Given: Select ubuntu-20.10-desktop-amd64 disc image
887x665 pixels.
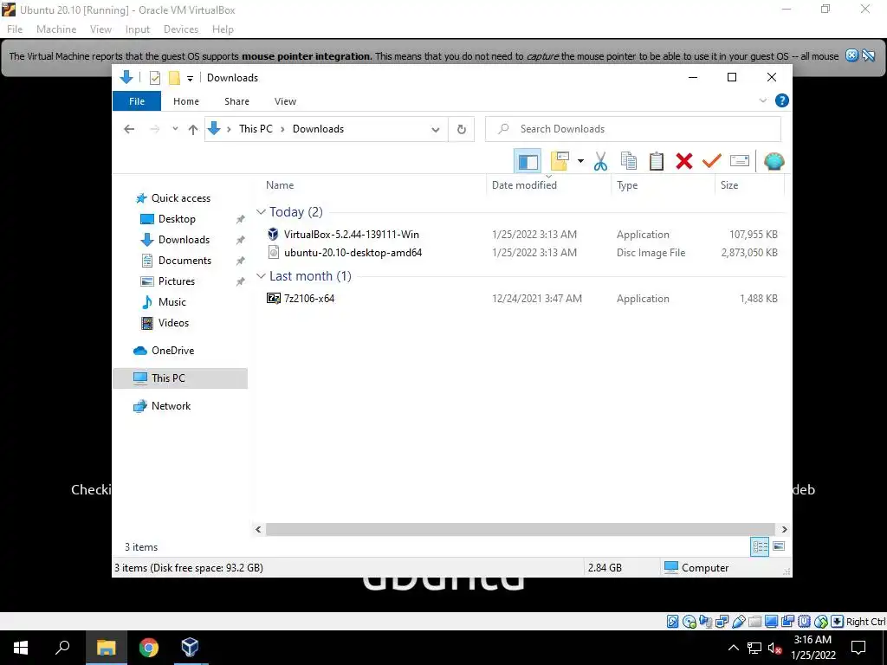Looking at the screenshot, I should (353, 253).
